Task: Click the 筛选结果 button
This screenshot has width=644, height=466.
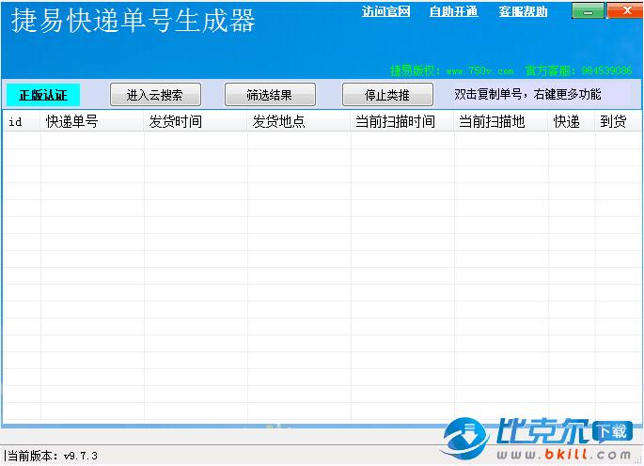Action: [270, 95]
